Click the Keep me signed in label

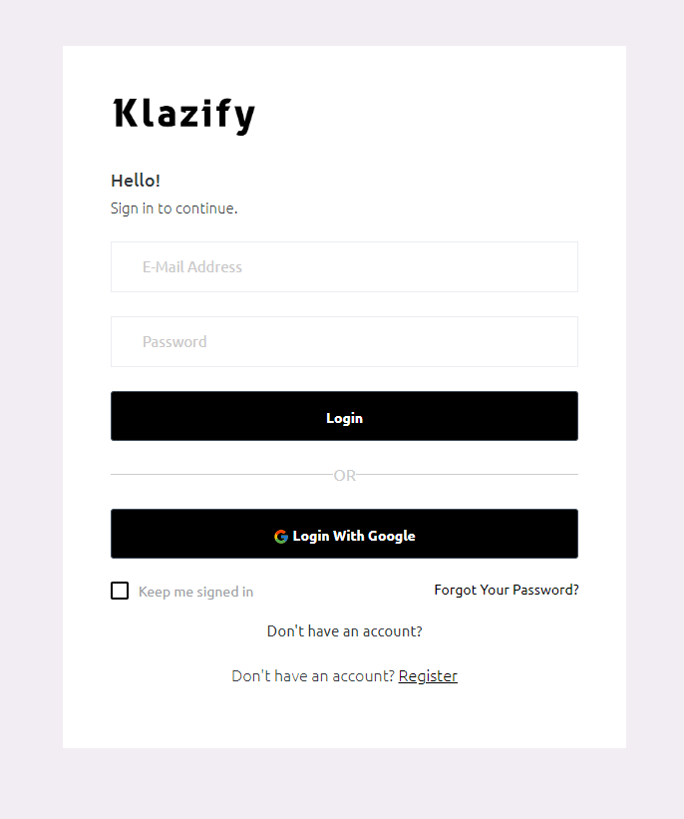(x=195, y=592)
